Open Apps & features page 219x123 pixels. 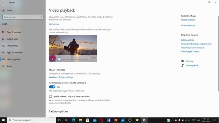[14, 32]
